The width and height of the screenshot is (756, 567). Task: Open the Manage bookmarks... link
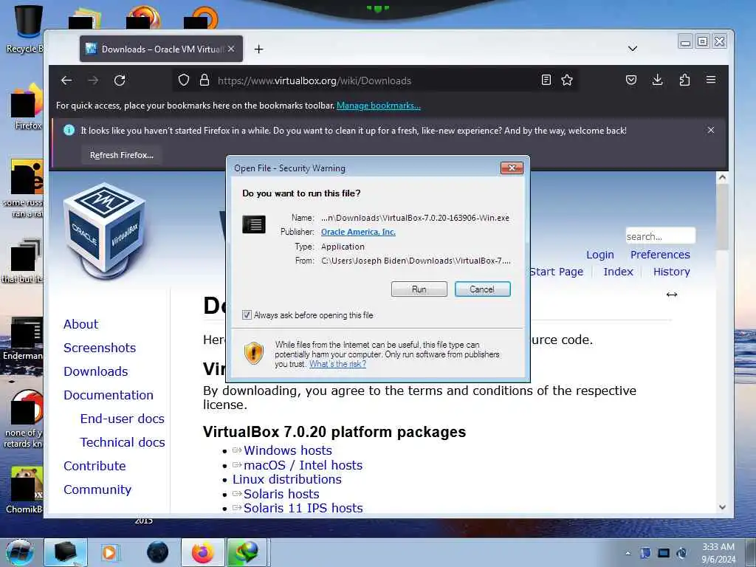[x=379, y=106]
